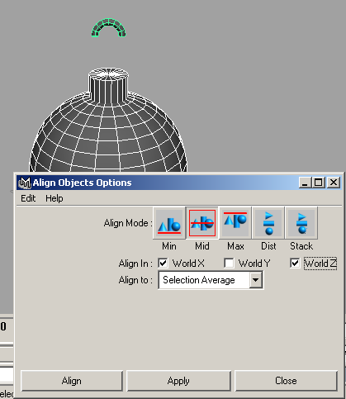The image size is (346, 399).
Task: Click the Align button
Action: (x=72, y=381)
